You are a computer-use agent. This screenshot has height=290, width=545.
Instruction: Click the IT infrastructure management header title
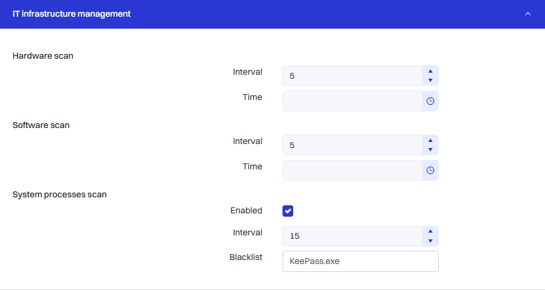point(71,14)
